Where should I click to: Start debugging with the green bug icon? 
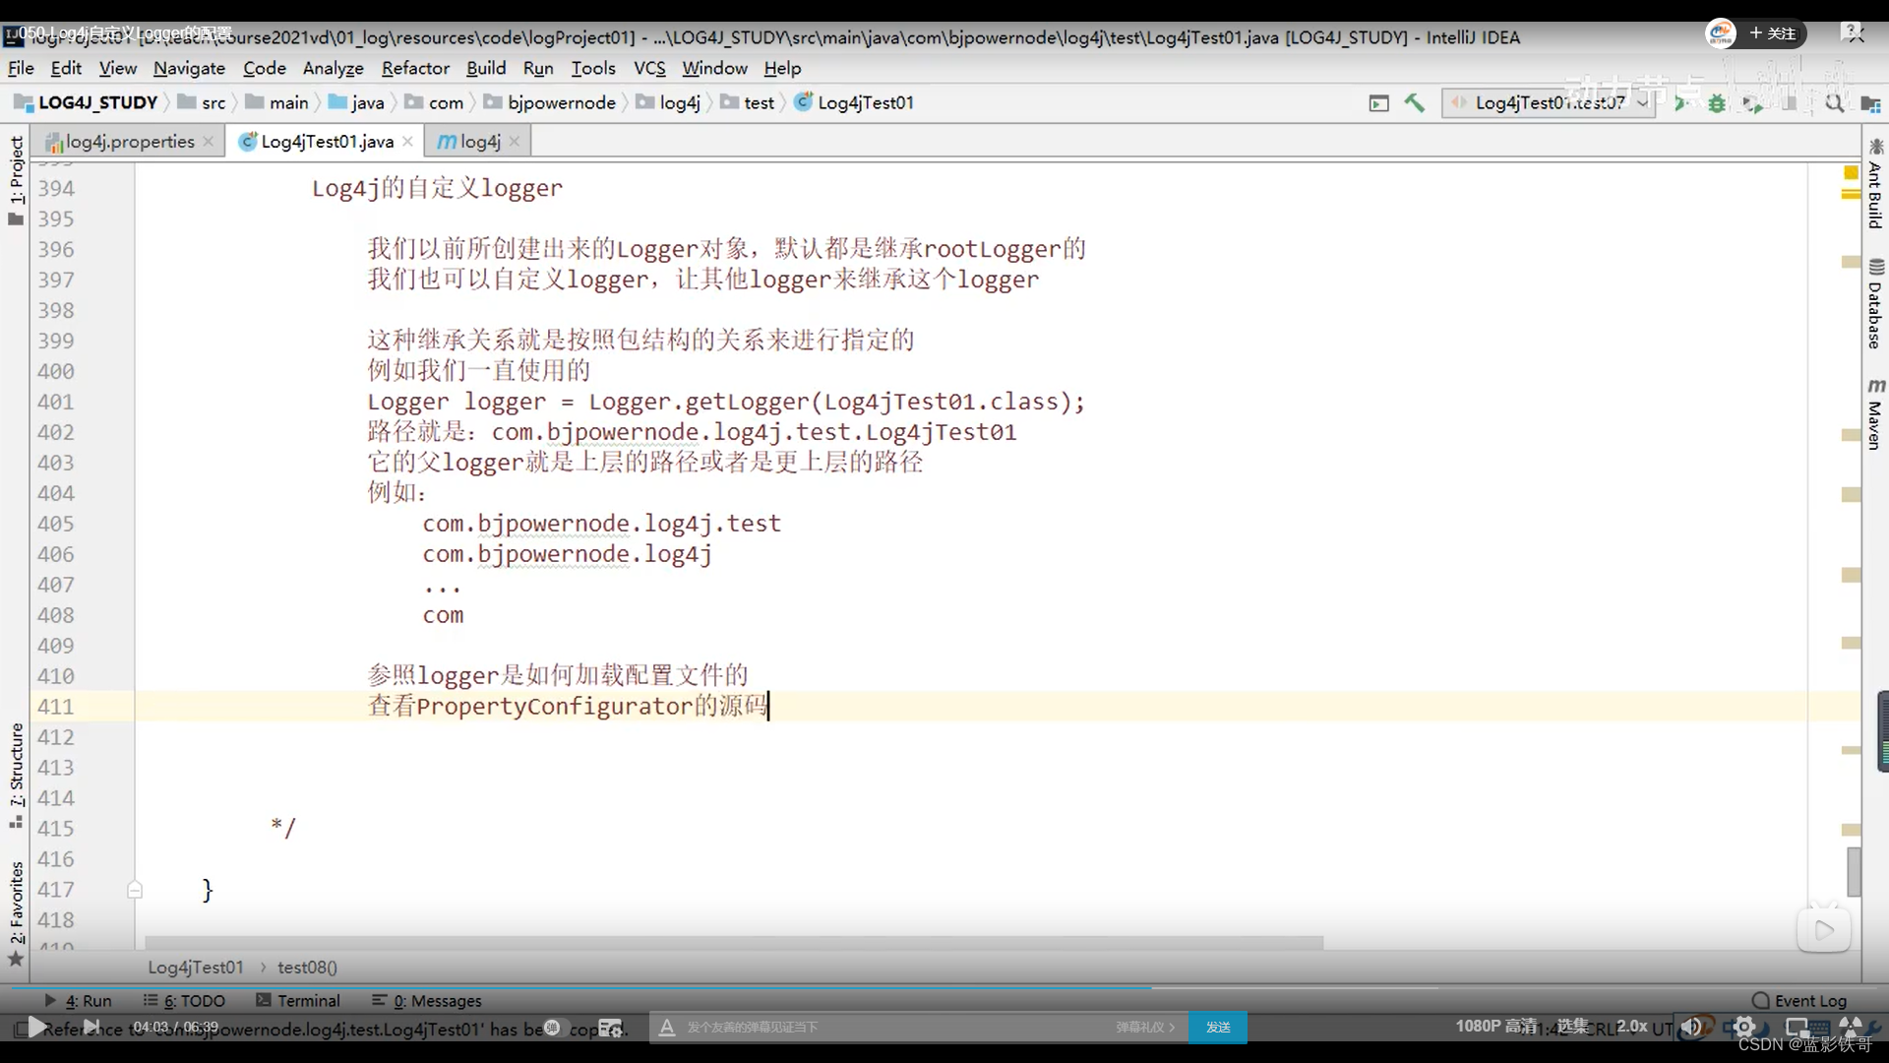[x=1717, y=102]
